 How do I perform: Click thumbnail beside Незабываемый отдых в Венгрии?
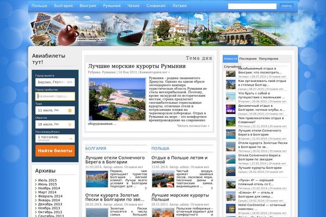click(x=230, y=74)
